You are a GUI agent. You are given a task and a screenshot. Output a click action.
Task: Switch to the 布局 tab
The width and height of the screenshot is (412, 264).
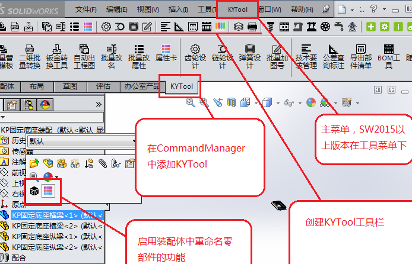[x=37, y=86]
